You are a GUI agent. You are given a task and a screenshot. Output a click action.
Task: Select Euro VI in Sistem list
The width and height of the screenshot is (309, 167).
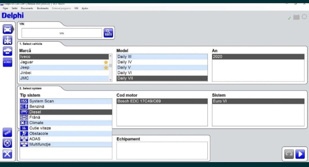258,101
